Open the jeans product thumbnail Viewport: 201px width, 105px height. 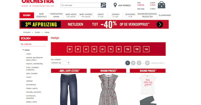(x=69, y=89)
